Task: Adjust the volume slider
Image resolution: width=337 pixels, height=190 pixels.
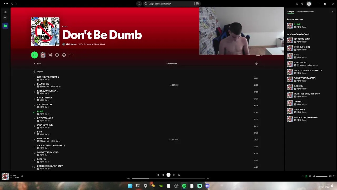Action: pos(322,176)
